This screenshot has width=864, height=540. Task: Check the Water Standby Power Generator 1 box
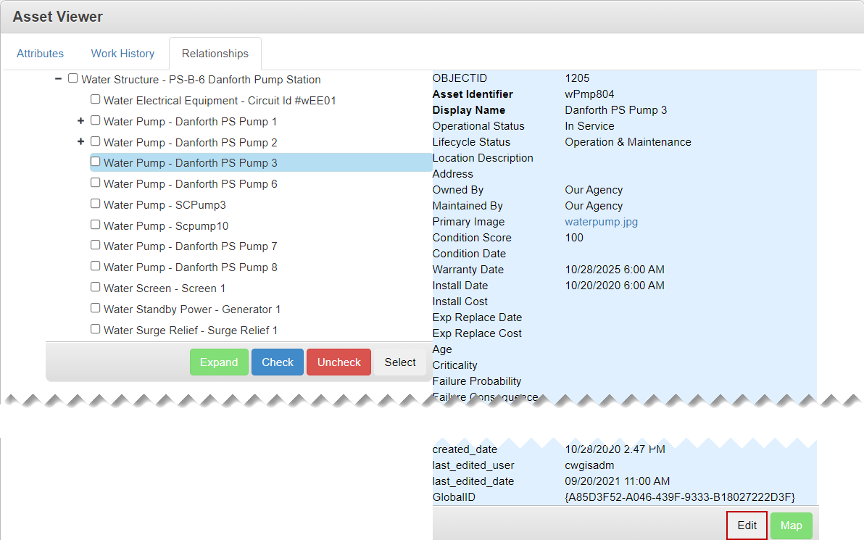click(95, 308)
